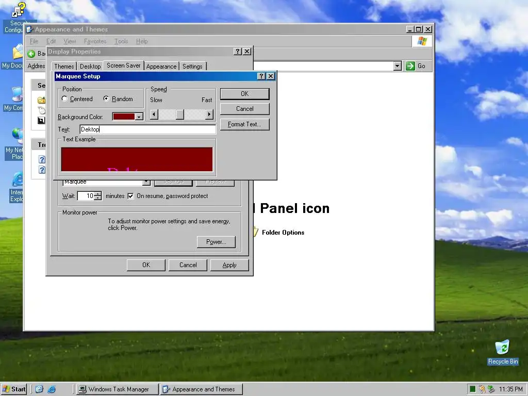Click the Appearance and Themes taskbar button
Viewport: 528px width, 396px height.
(202, 389)
